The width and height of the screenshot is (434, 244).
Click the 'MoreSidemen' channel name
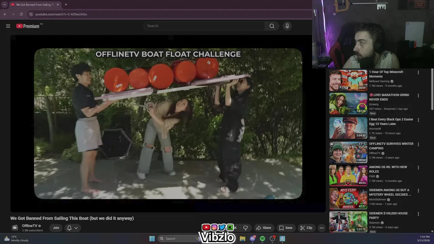(377, 200)
